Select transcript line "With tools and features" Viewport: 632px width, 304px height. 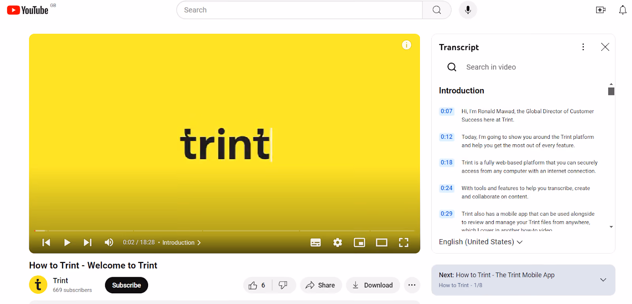pos(526,192)
